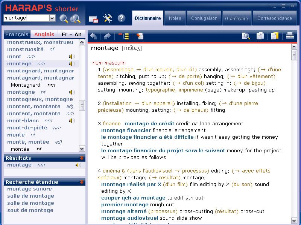
Task: Click the copy pages icon
Action: tap(260, 36)
